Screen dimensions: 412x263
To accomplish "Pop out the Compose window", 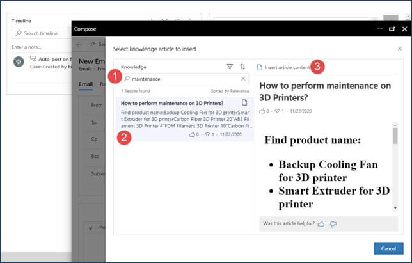I will pyautogui.click(x=392, y=29).
